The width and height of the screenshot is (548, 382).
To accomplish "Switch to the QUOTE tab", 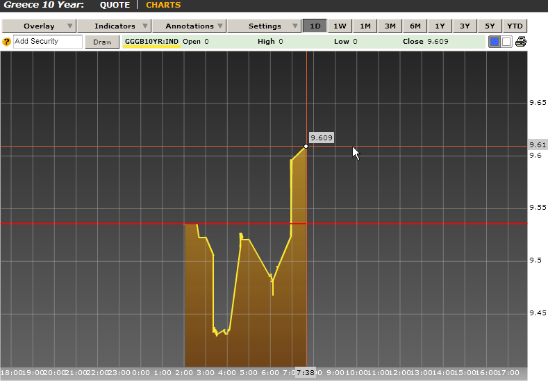I will coord(115,6).
